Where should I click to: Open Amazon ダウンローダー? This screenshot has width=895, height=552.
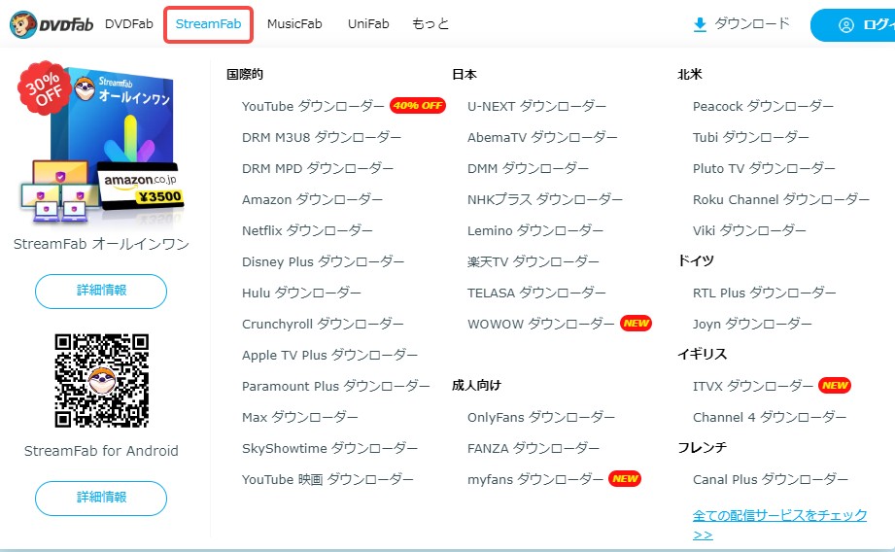(312, 200)
